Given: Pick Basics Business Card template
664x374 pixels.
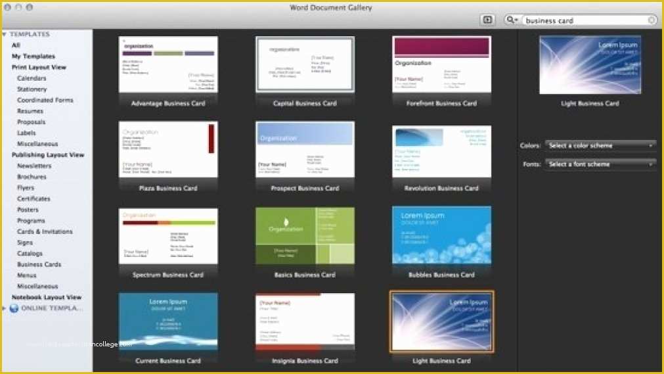Looking at the screenshot, I should pyautogui.click(x=305, y=236).
